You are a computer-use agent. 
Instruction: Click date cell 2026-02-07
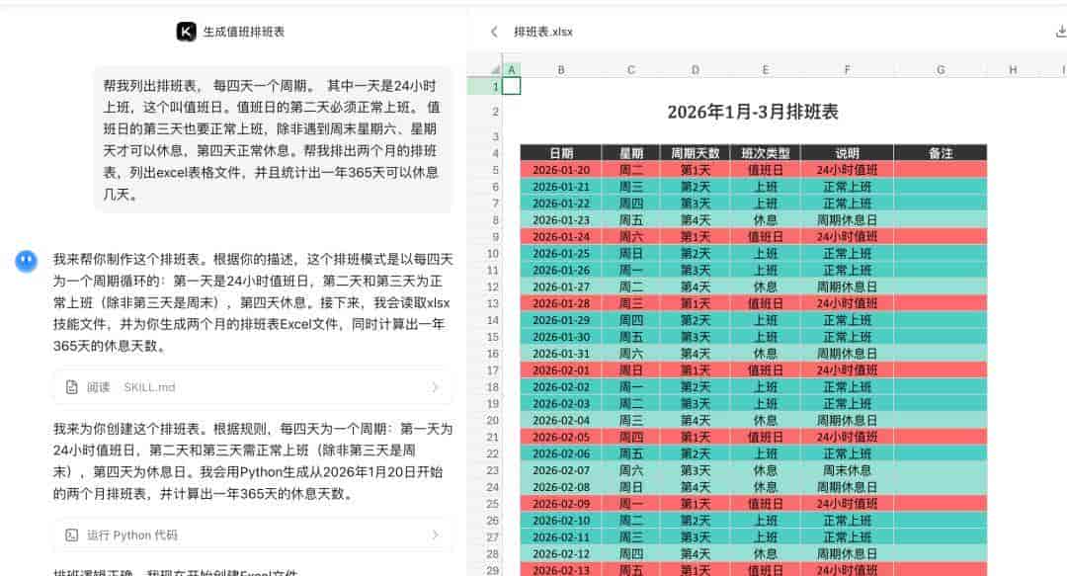(x=561, y=470)
